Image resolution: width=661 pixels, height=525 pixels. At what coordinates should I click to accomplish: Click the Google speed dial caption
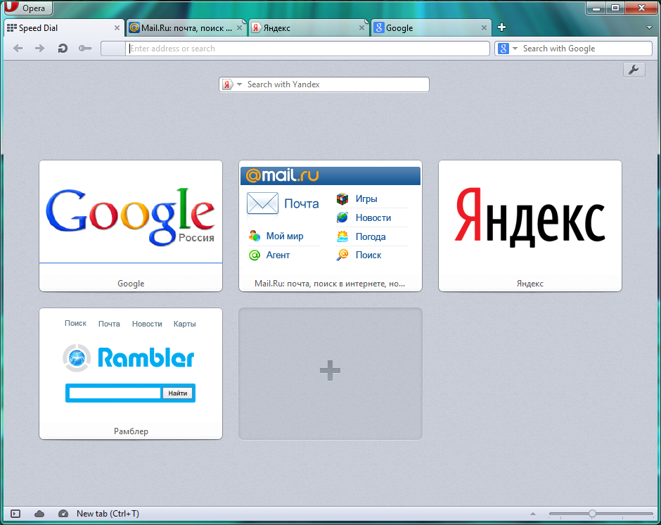click(131, 284)
